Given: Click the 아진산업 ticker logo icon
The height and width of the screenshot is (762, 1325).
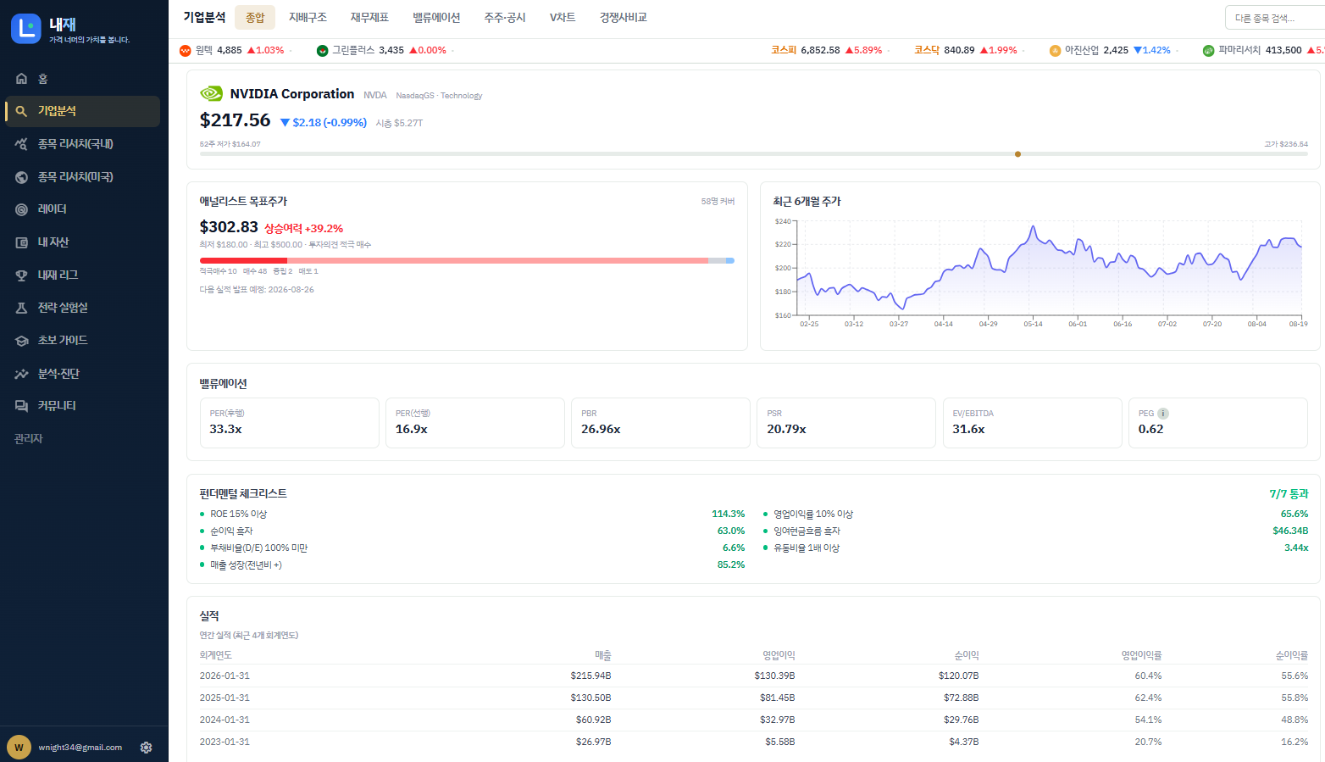Looking at the screenshot, I should (1055, 51).
